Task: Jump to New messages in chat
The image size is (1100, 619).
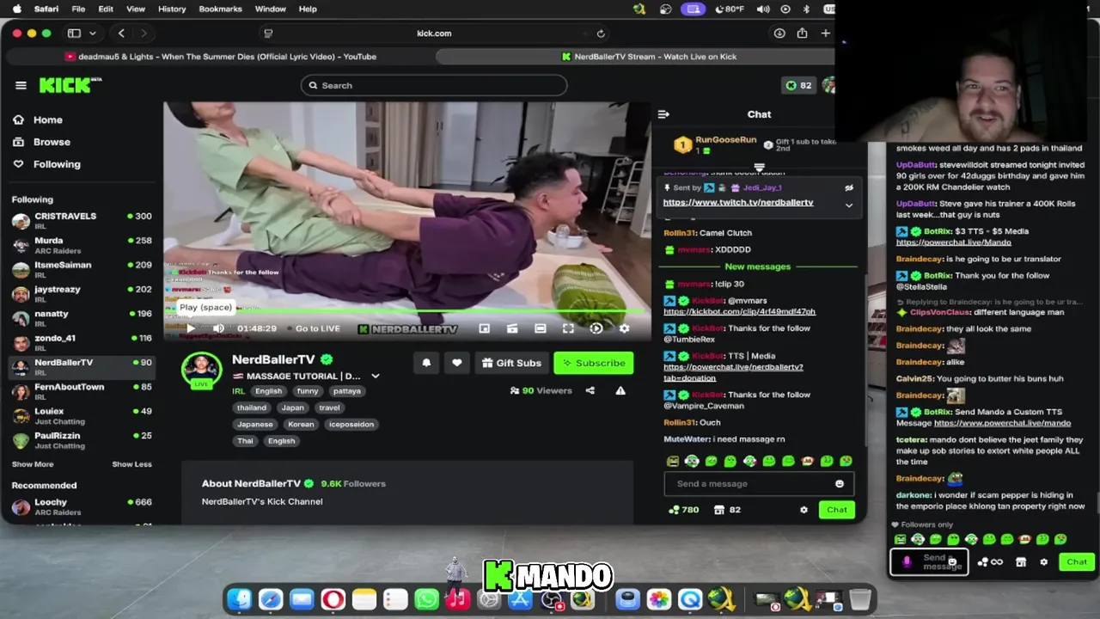Action: pos(757,267)
